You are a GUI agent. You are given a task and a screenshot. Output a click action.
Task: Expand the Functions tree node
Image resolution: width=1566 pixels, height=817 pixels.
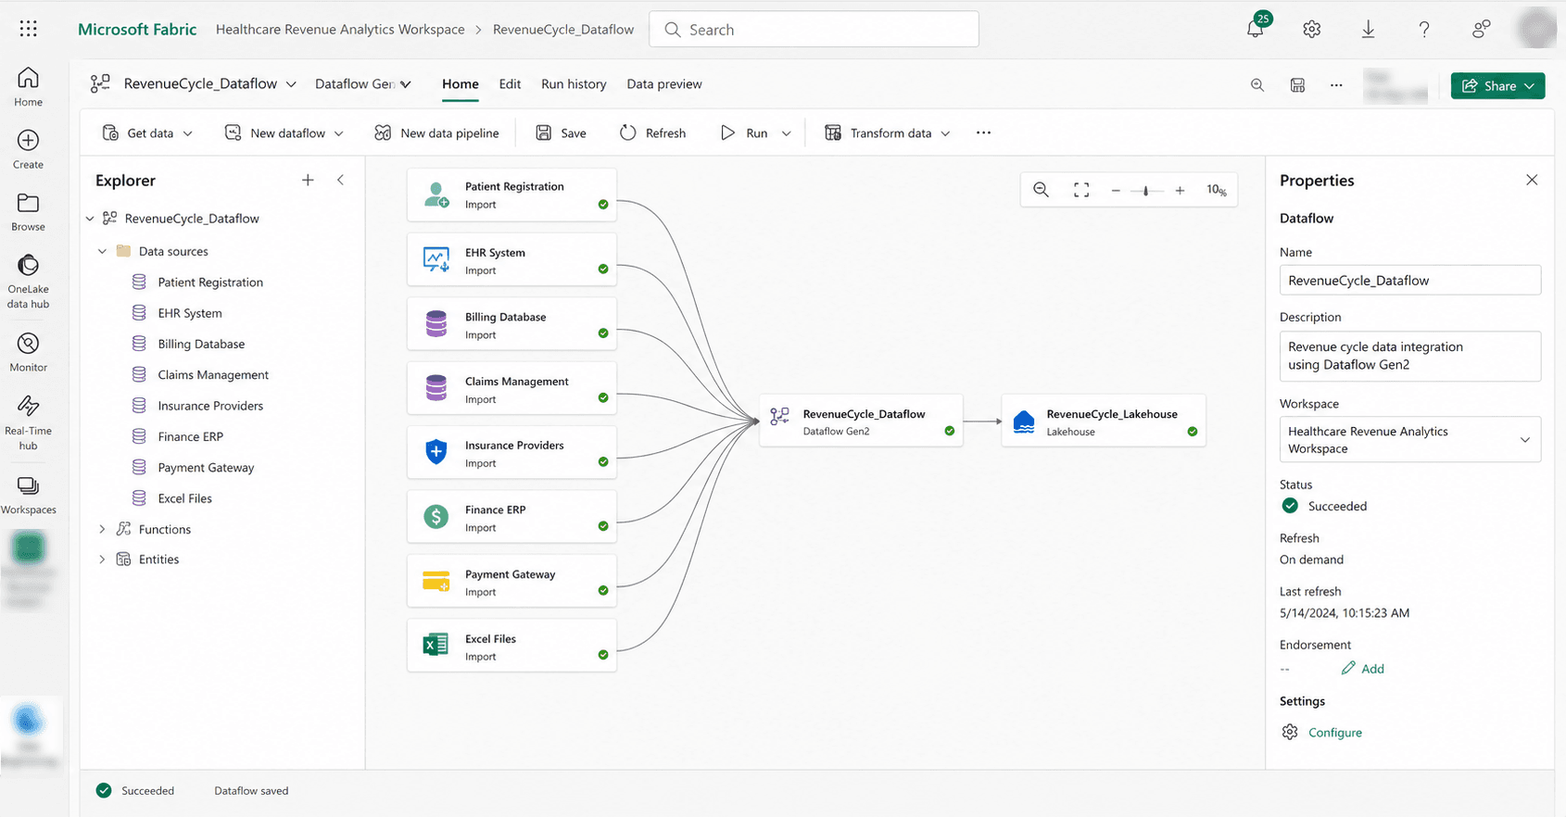point(102,529)
